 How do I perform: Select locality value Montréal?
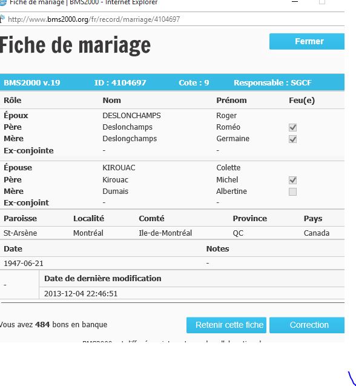88,233
